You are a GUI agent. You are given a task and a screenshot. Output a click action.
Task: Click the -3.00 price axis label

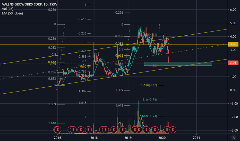[x=234, y=130]
